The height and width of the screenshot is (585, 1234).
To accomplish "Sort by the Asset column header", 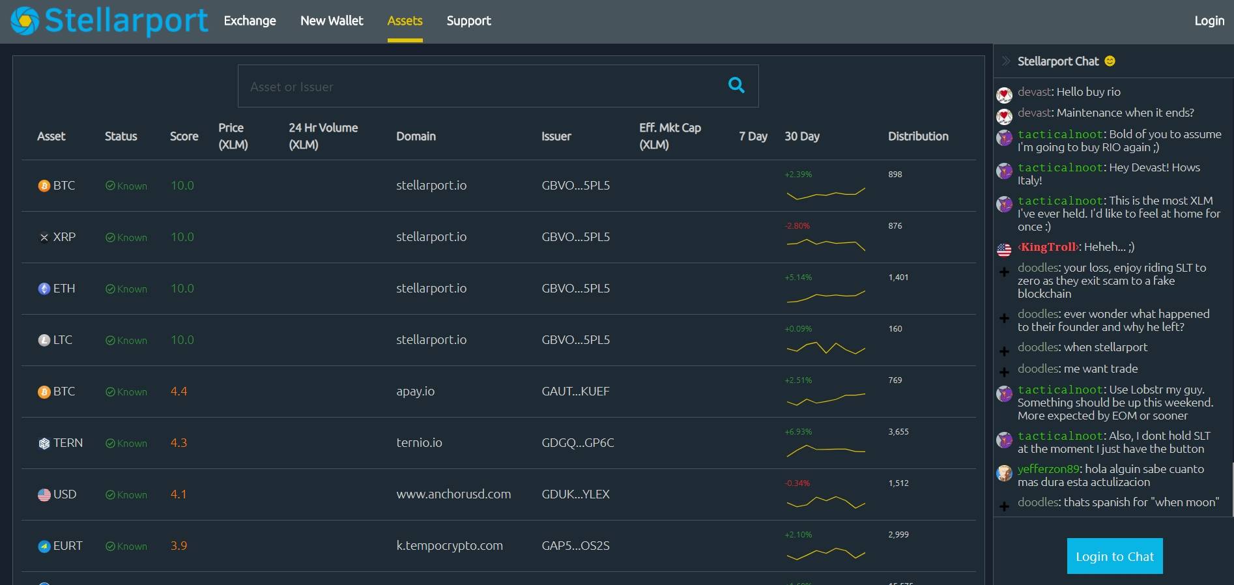I will tap(51, 136).
